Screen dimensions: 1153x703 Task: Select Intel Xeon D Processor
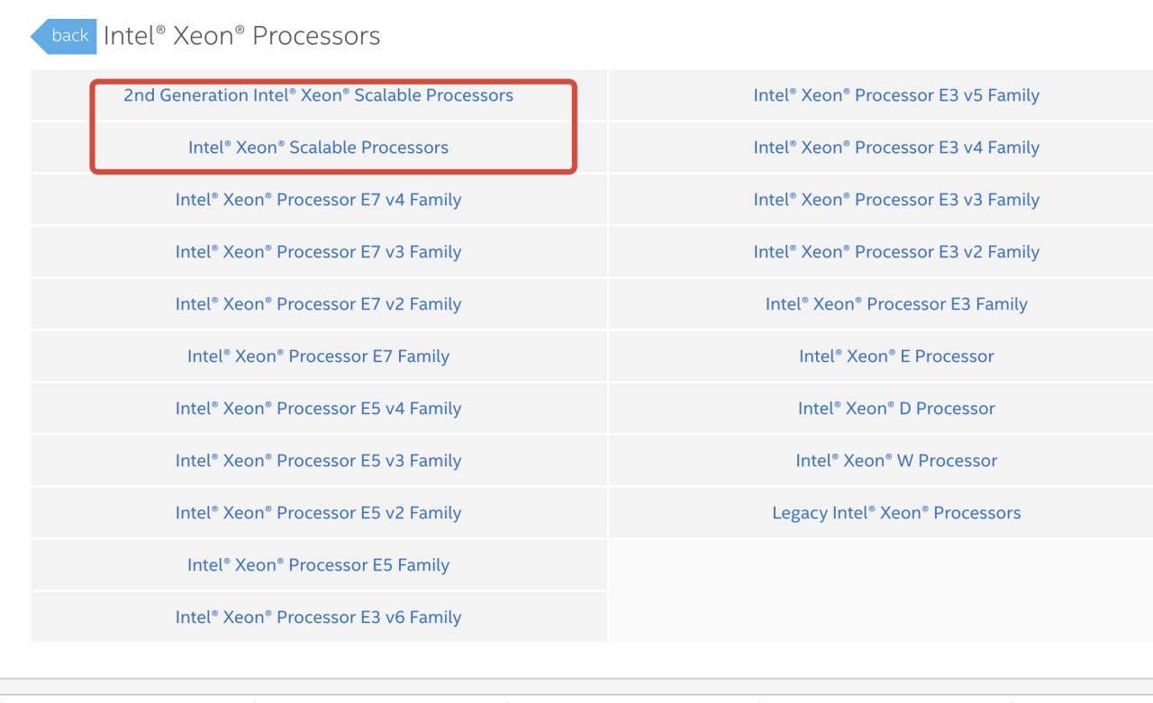pyautogui.click(x=896, y=409)
